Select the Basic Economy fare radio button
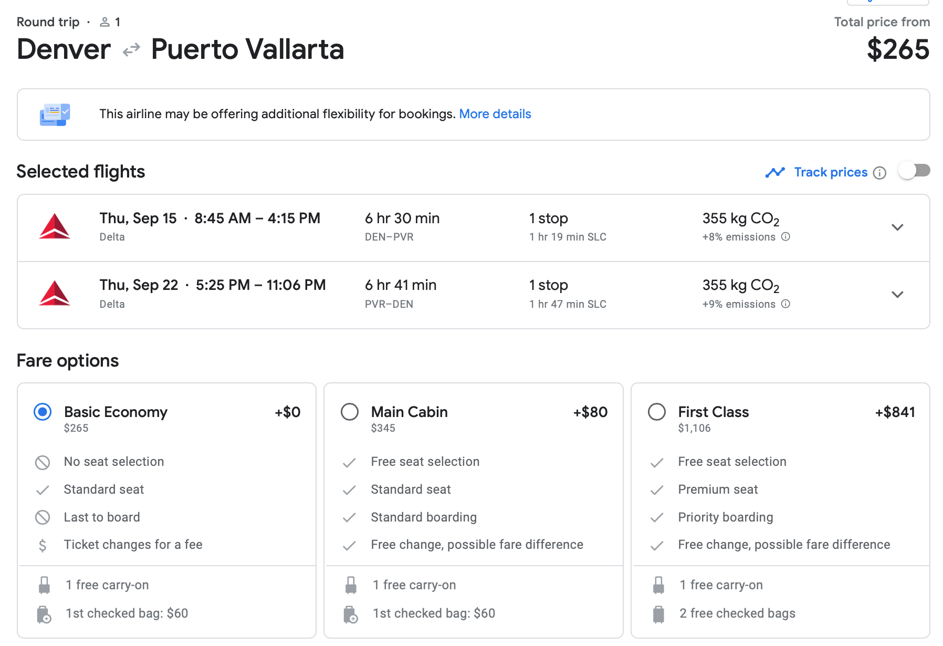 (x=43, y=412)
